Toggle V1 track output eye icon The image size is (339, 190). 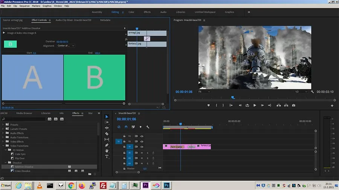(x=142, y=147)
